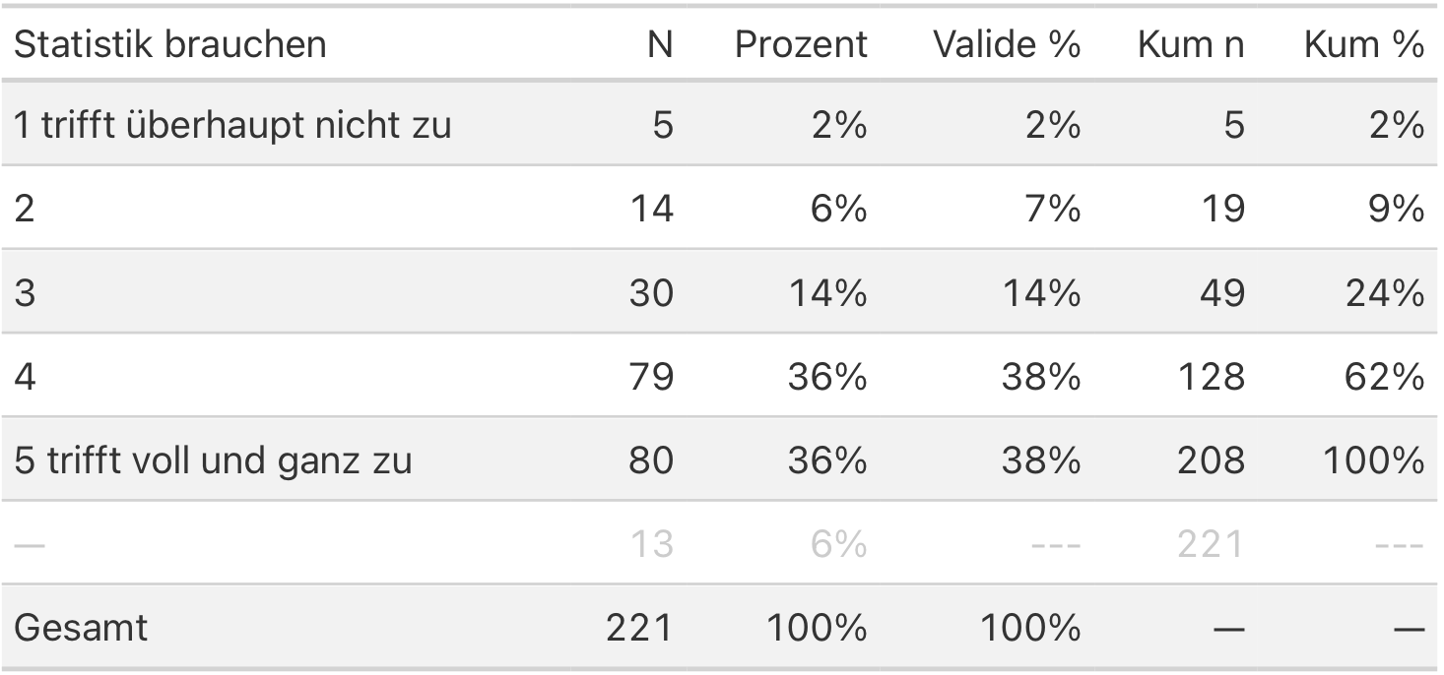Select the 'Gesamt' row label

(x=81, y=627)
